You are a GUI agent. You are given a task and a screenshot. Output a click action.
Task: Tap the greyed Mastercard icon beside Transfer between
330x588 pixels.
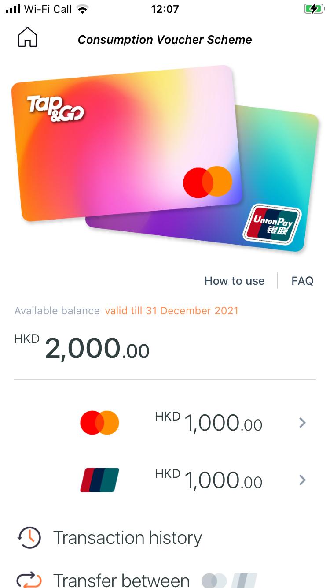[214, 580]
